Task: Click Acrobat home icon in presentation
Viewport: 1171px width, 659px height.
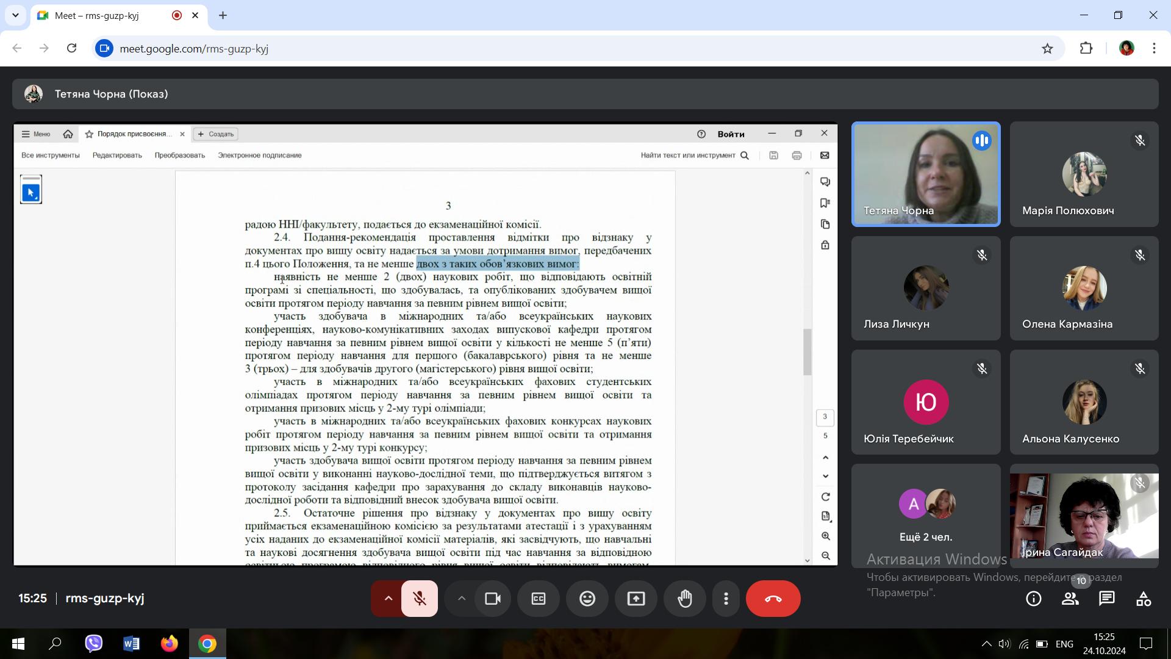Action: click(x=68, y=134)
